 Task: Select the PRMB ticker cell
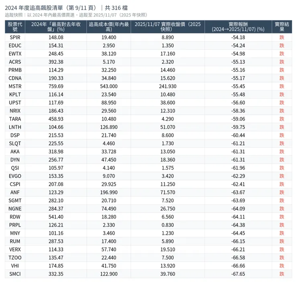[x=15, y=70]
